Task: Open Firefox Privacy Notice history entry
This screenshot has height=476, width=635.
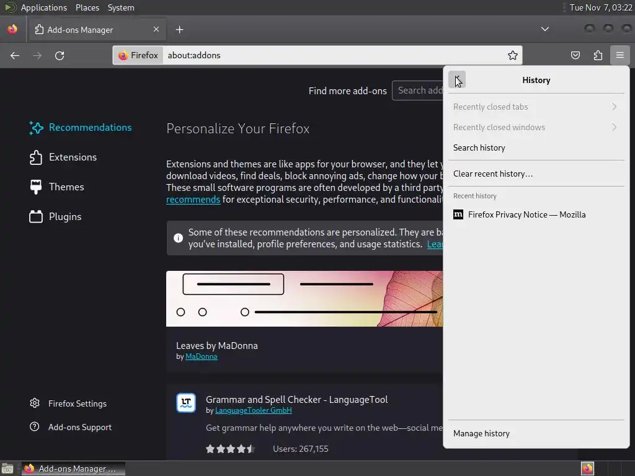Action: pyautogui.click(x=536, y=214)
